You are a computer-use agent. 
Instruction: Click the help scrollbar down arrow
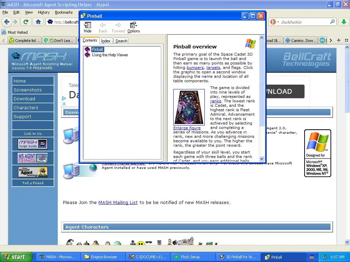click(x=261, y=159)
